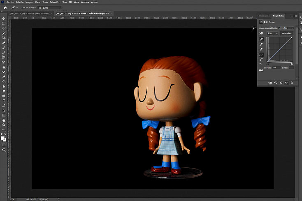Open the Filtro menu
This screenshot has height=201, width=302.
point(64,2)
